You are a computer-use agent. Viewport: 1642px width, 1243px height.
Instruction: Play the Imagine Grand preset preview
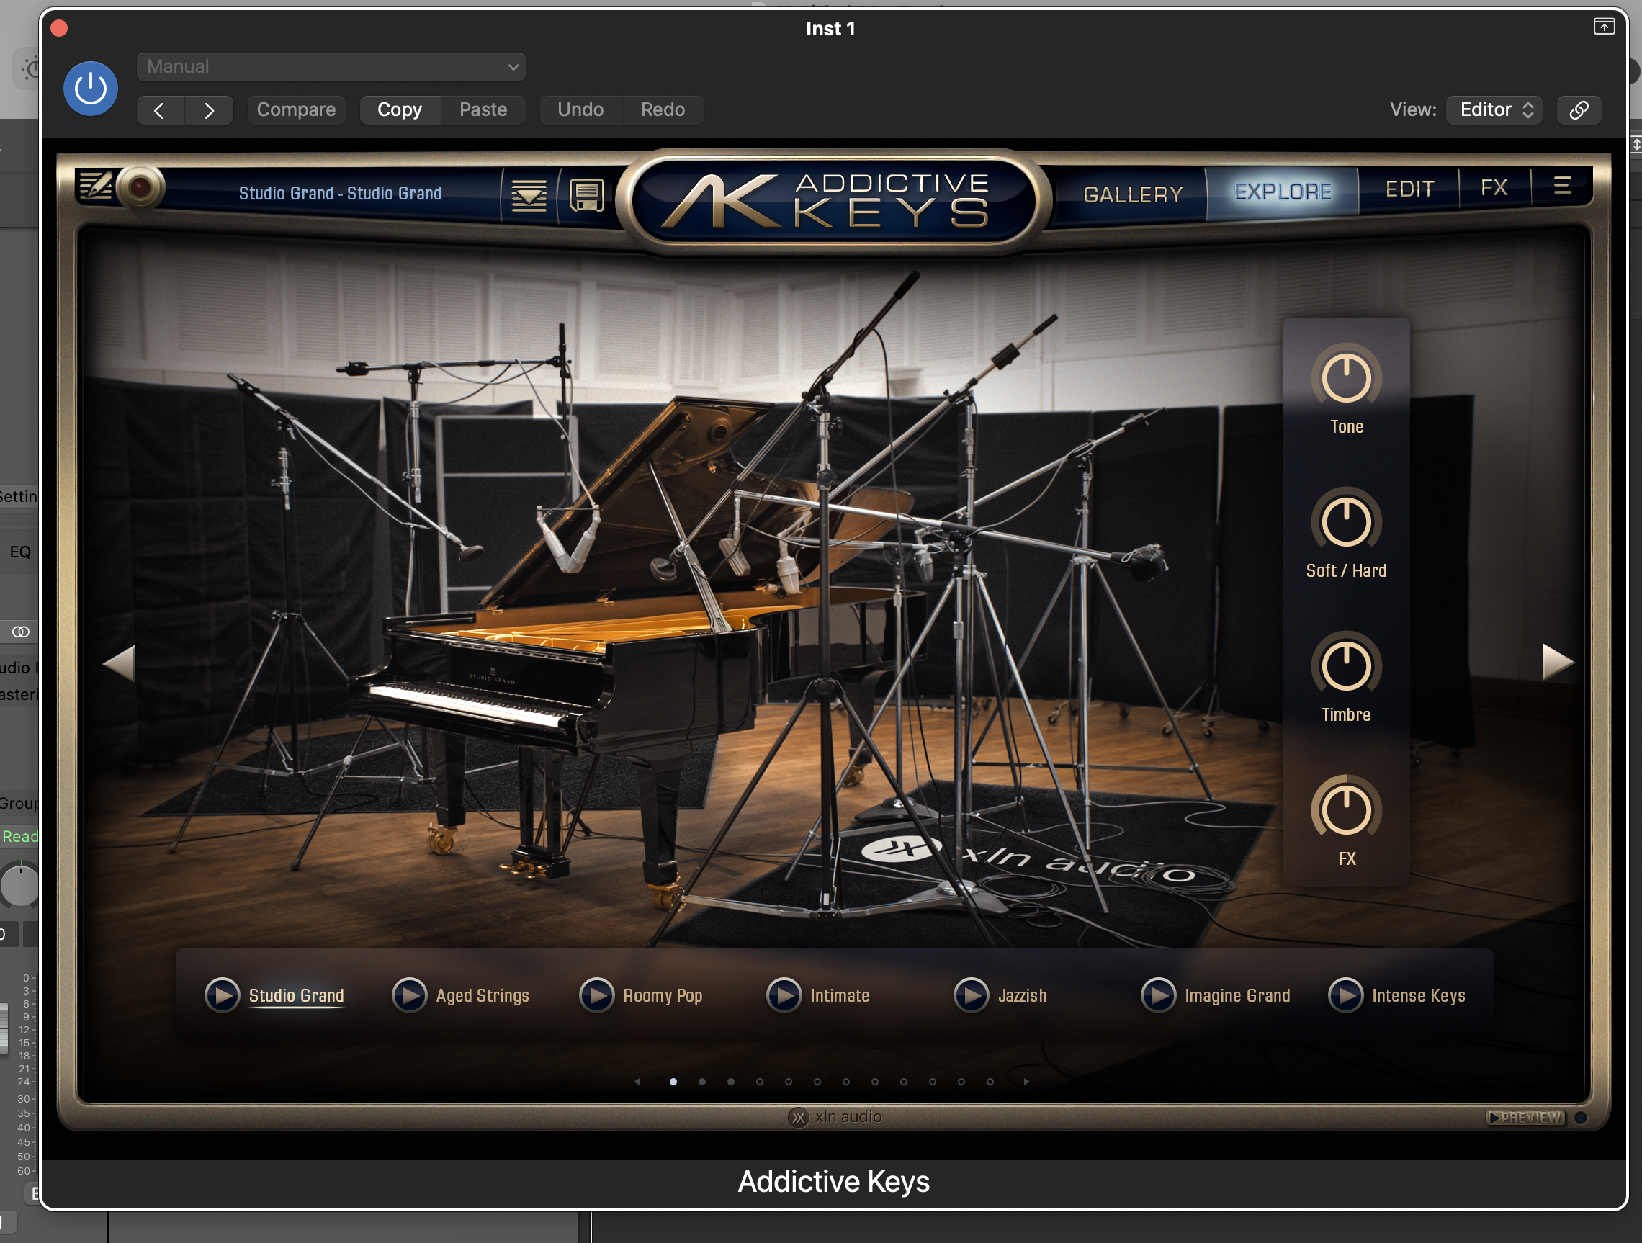click(x=1158, y=995)
